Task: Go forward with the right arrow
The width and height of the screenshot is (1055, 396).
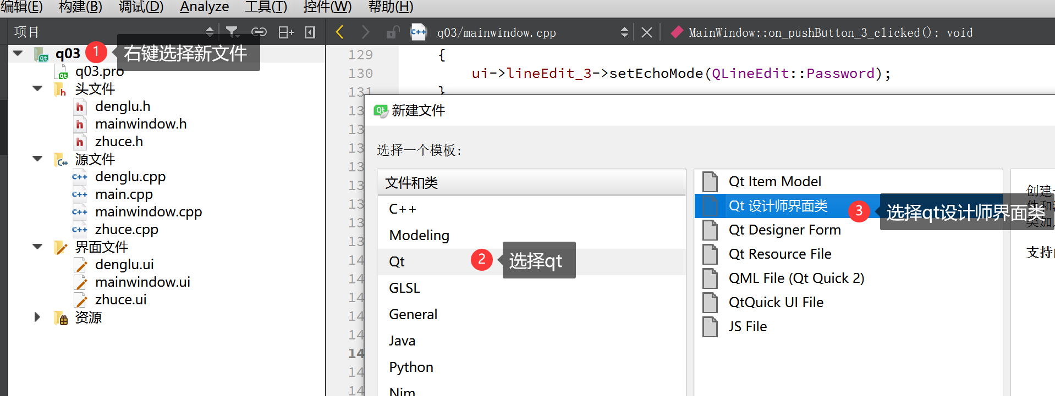Action: point(365,32)
